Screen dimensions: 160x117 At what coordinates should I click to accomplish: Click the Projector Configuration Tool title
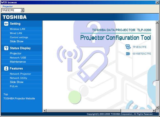[x=115, y=38]
